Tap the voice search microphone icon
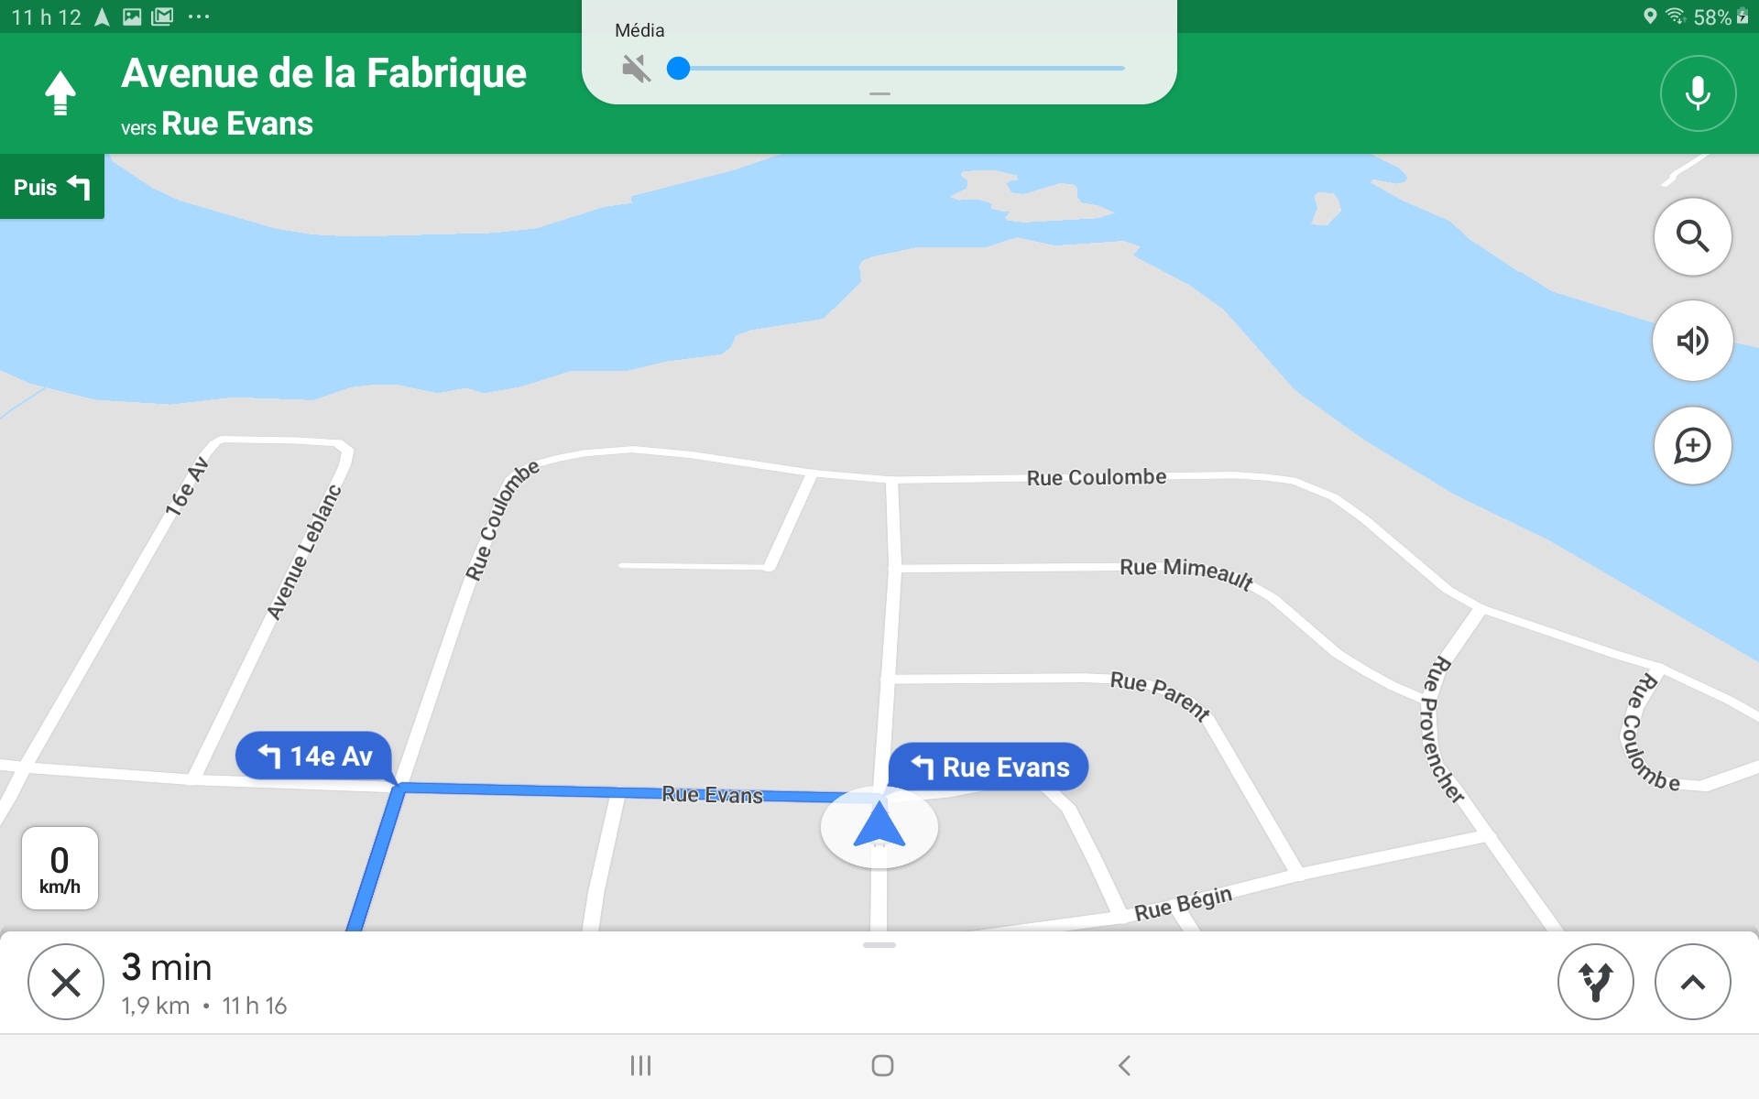Viewport: 1759px width, 1099px height. tap(1697, 93)
